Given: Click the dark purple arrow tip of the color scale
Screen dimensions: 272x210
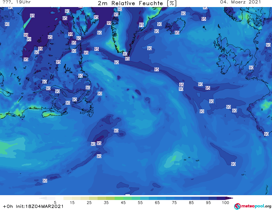Looking at the screenshot, I should coord(230,198).
